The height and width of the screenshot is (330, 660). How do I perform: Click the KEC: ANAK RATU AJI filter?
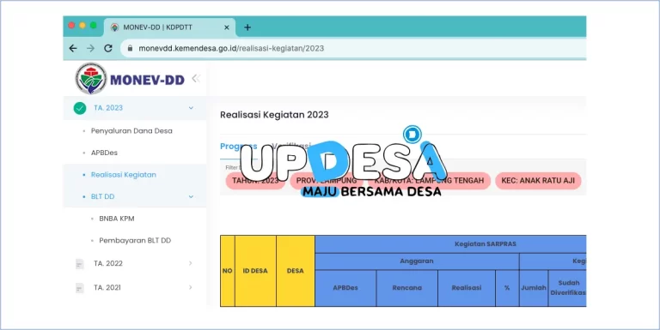click(x=538, y=181)
